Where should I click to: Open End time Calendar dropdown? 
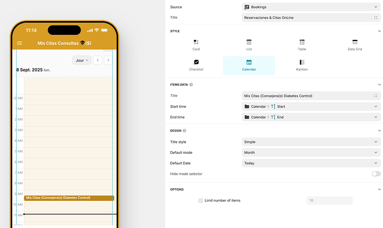311,117
